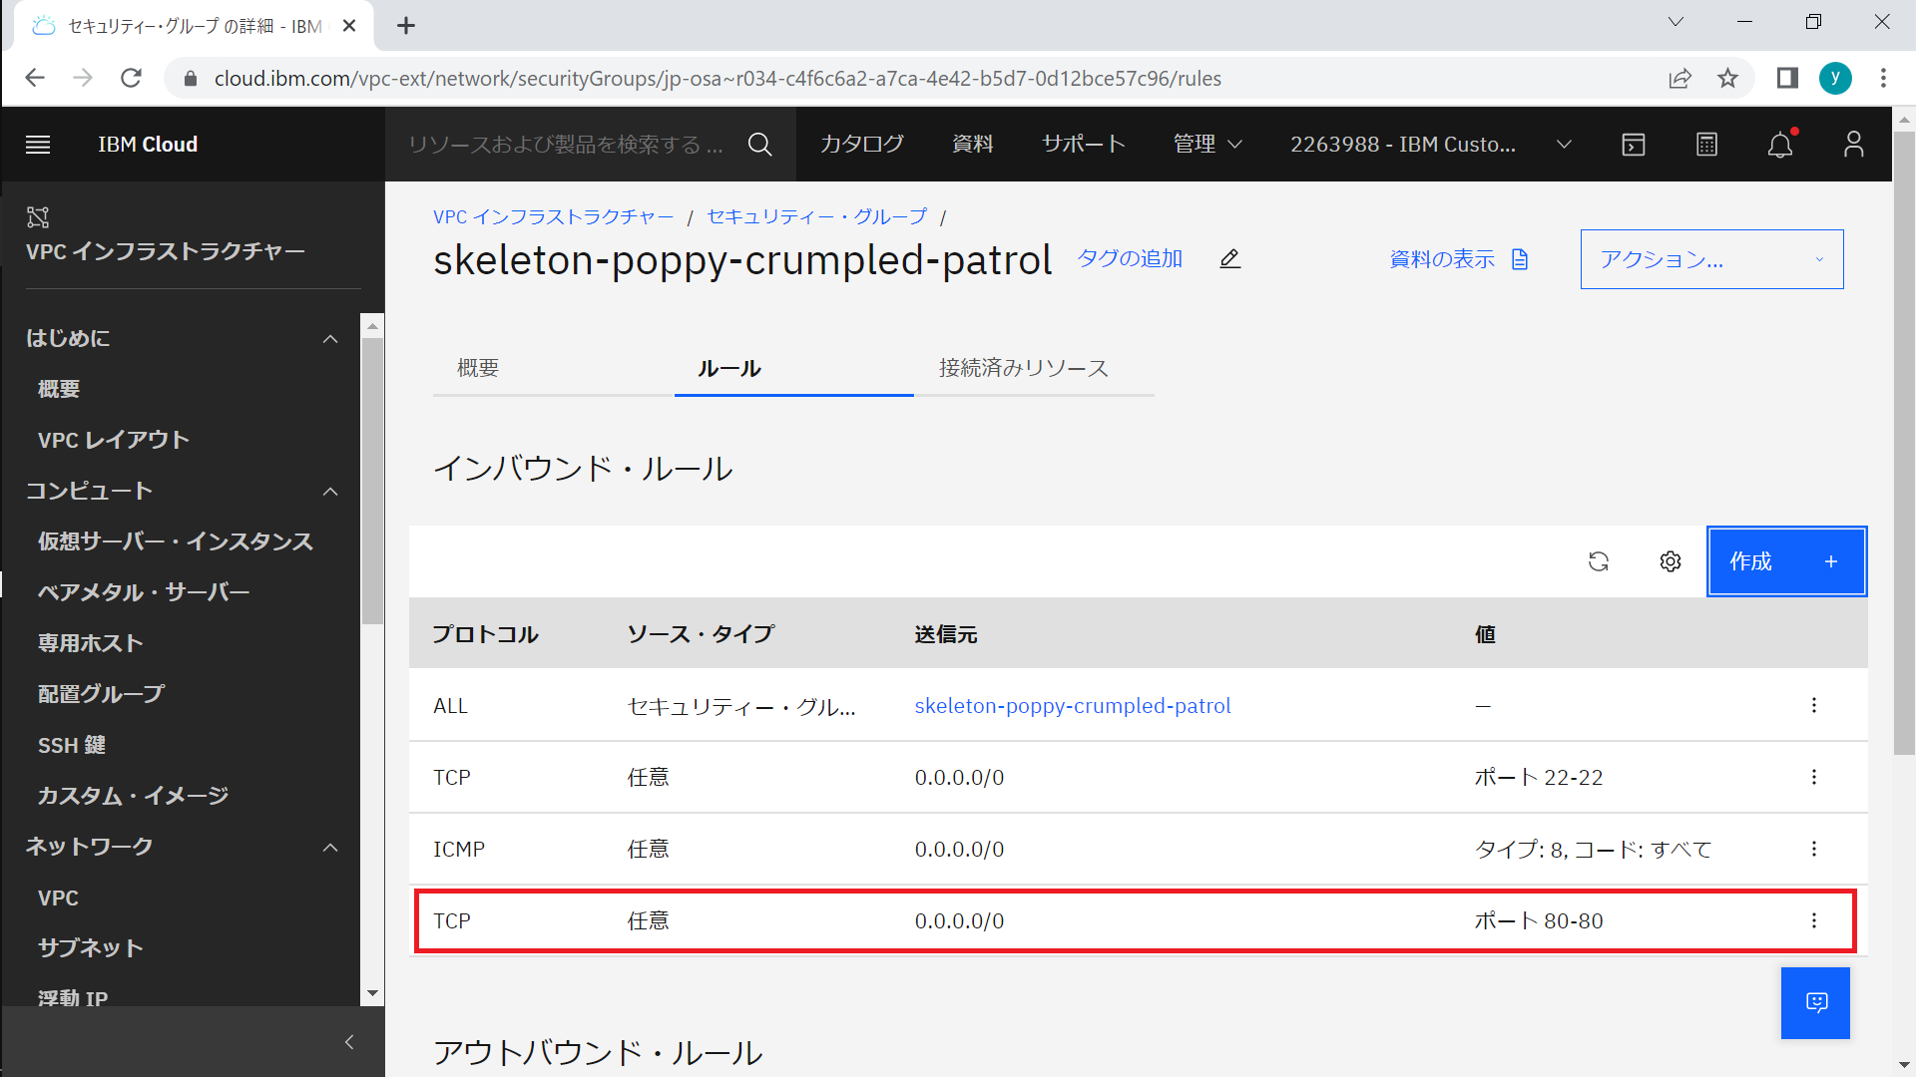Click the 作成 button for inbound rules
Screen dimensions: 1916x1077
pyautogui.click(x=1785, y=561)
